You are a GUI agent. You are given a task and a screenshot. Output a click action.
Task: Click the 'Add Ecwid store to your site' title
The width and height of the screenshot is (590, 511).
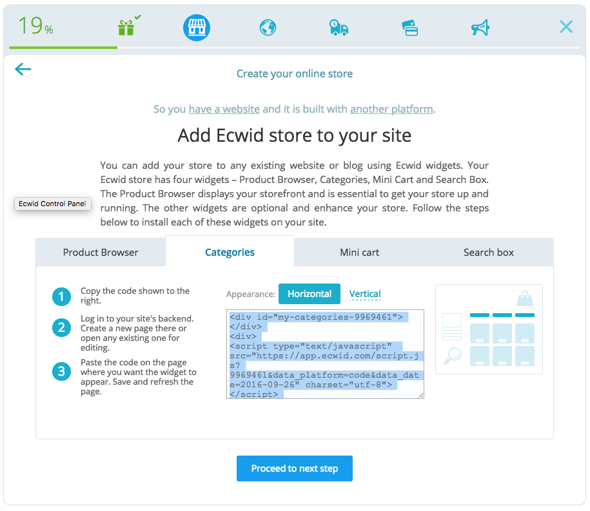coord(295,135)
